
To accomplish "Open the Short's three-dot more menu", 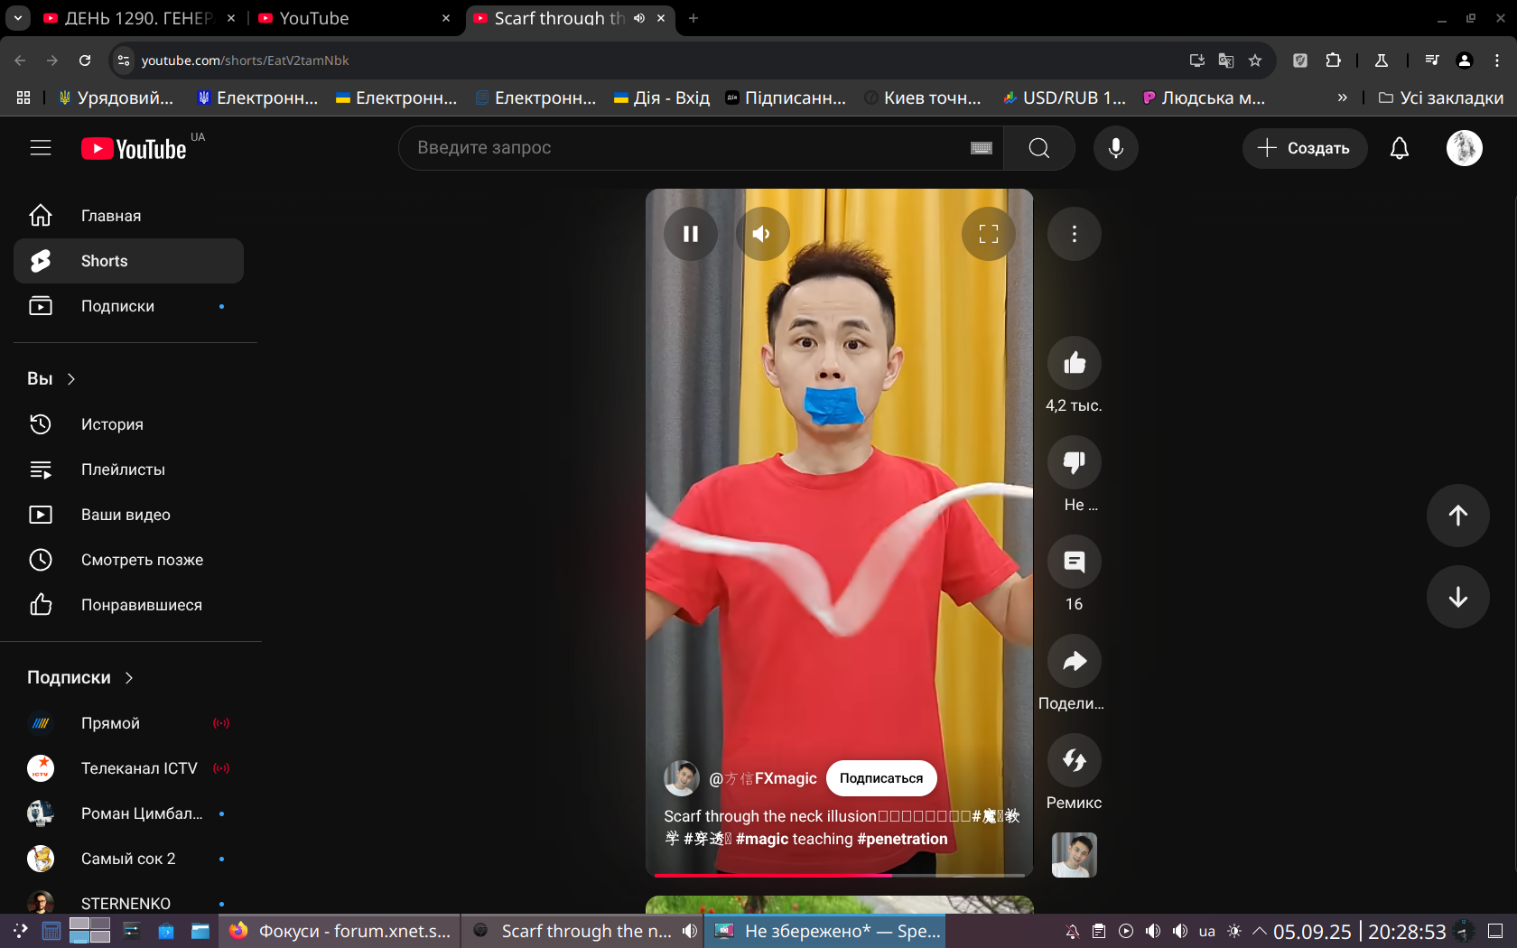I will (1074, 234).
